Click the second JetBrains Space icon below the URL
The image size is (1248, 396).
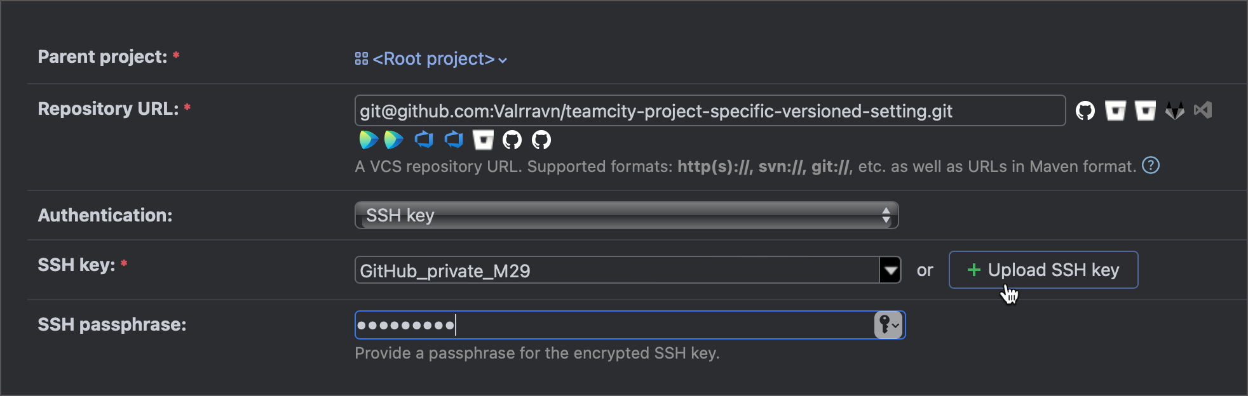click(393, 140)
